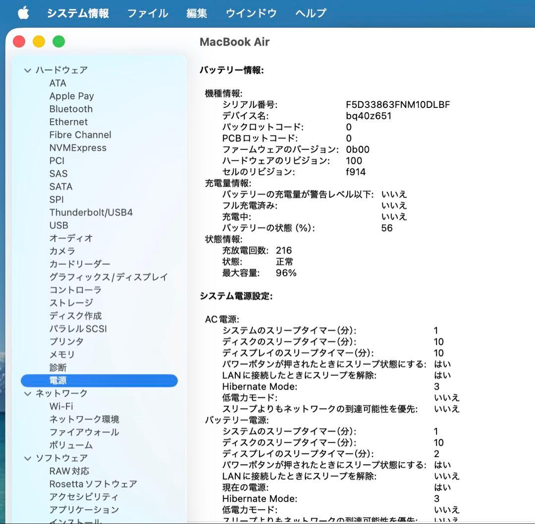
Task: Click the cell revision value f914
Action: point(356,172)
